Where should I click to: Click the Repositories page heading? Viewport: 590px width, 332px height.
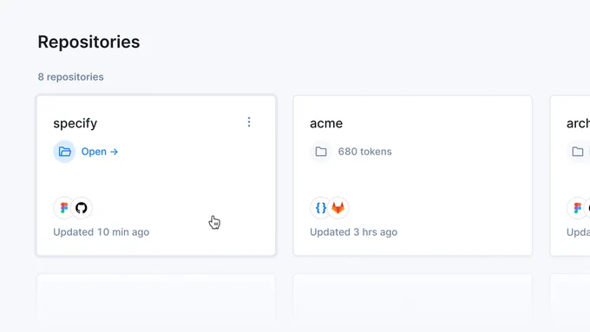pos(88,42)
